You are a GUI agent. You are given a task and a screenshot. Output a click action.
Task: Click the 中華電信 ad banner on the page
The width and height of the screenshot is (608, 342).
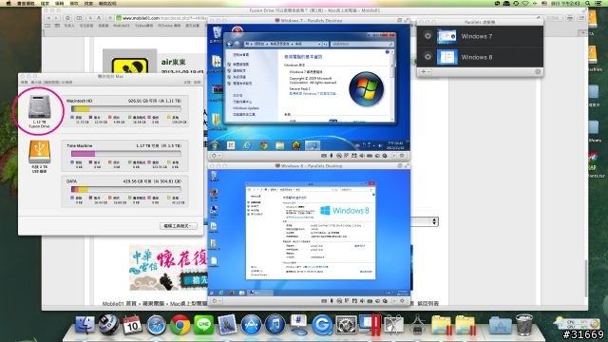[168, 268]
